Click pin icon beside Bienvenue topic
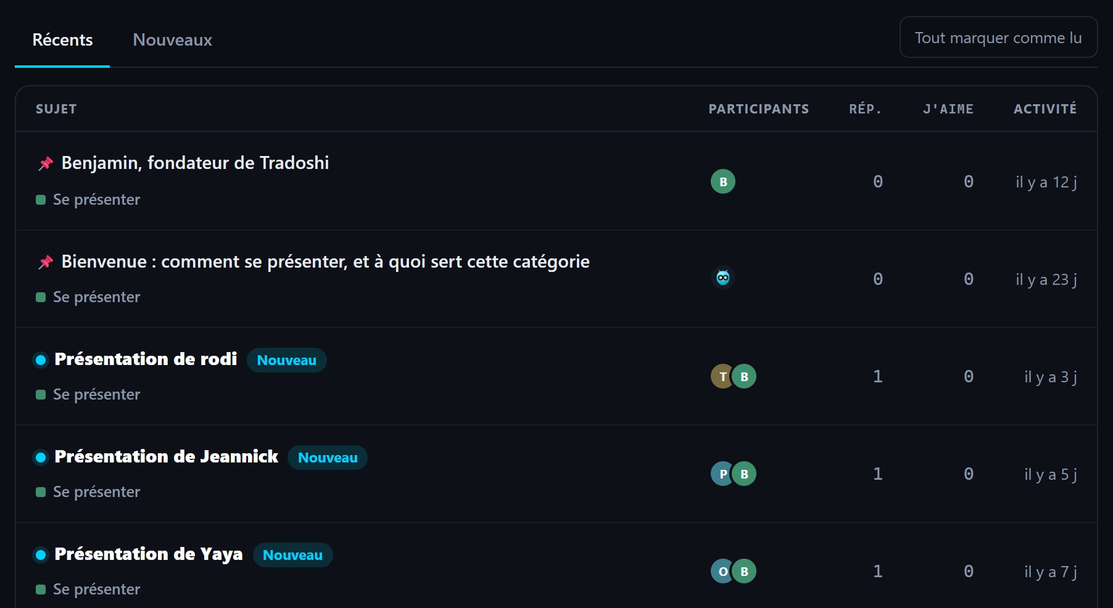 coord(46,262)
